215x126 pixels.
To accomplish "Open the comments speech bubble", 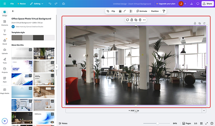I will pos(198,4).
